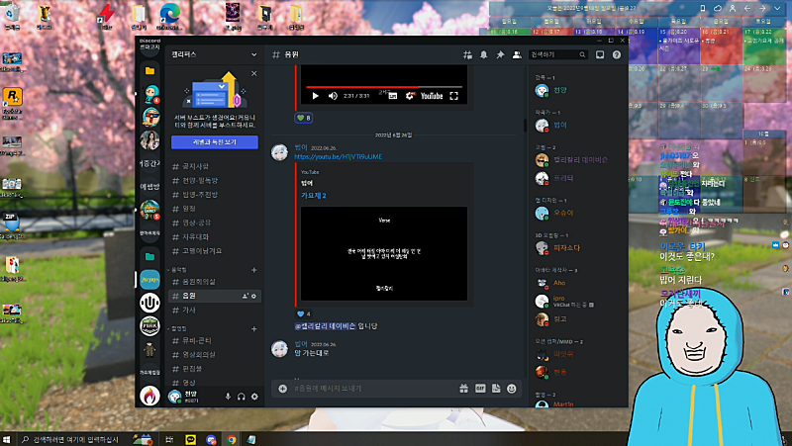The image size is (792, 446).
Task: Open the PARK badge server icon
Action: click(x=150, y=326)
